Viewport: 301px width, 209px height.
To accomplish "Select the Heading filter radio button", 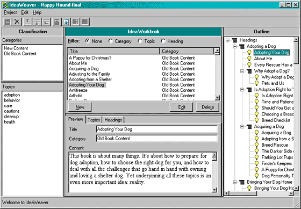I will click(163, 41).
